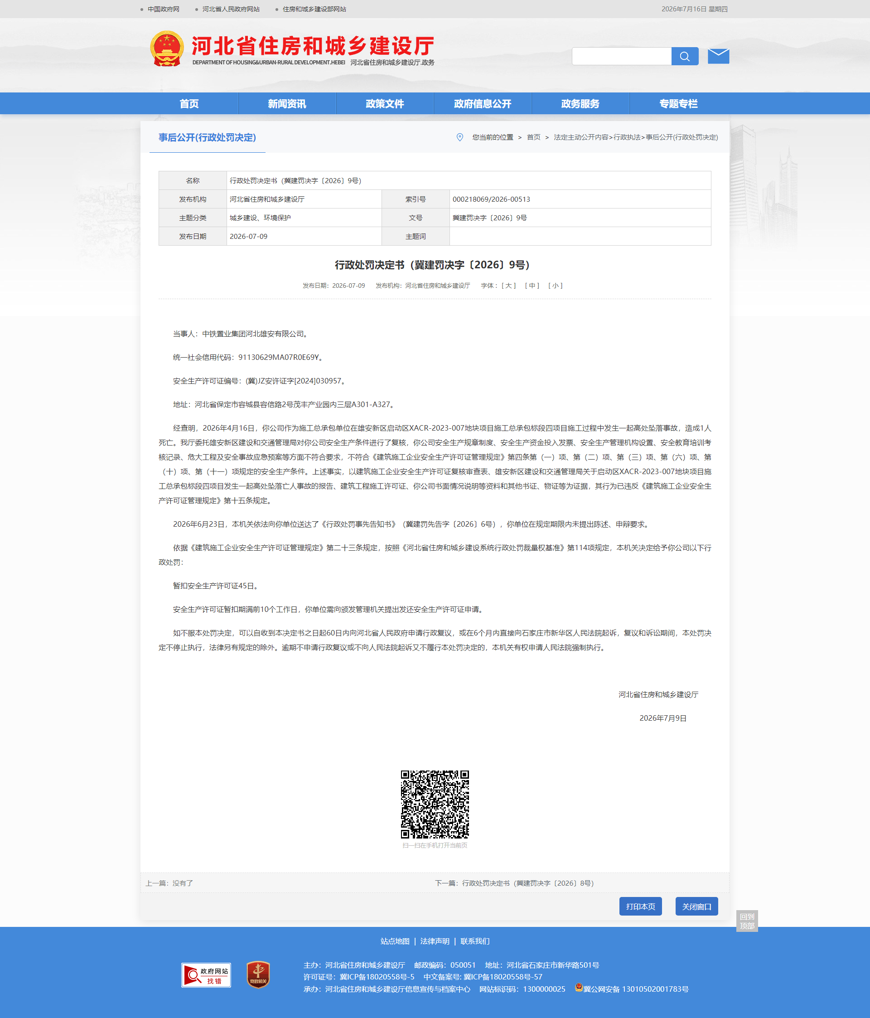Click the search input field
Screen dimensions: 870x1018
tap(621, 56)
